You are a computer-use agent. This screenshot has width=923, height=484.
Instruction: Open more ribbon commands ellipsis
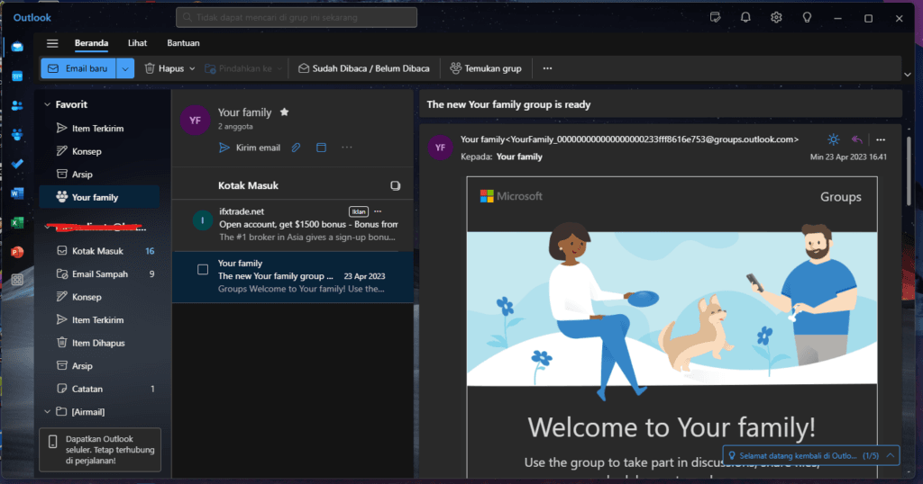coord(547,68)
